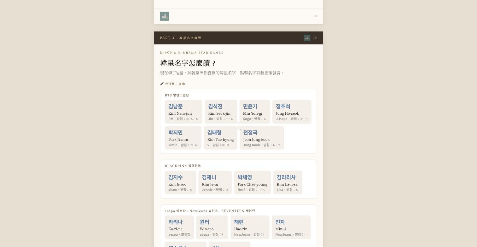Select the 윈터 Win-teo aespa card
Viewport: 477px width, 247px height.
212,227
